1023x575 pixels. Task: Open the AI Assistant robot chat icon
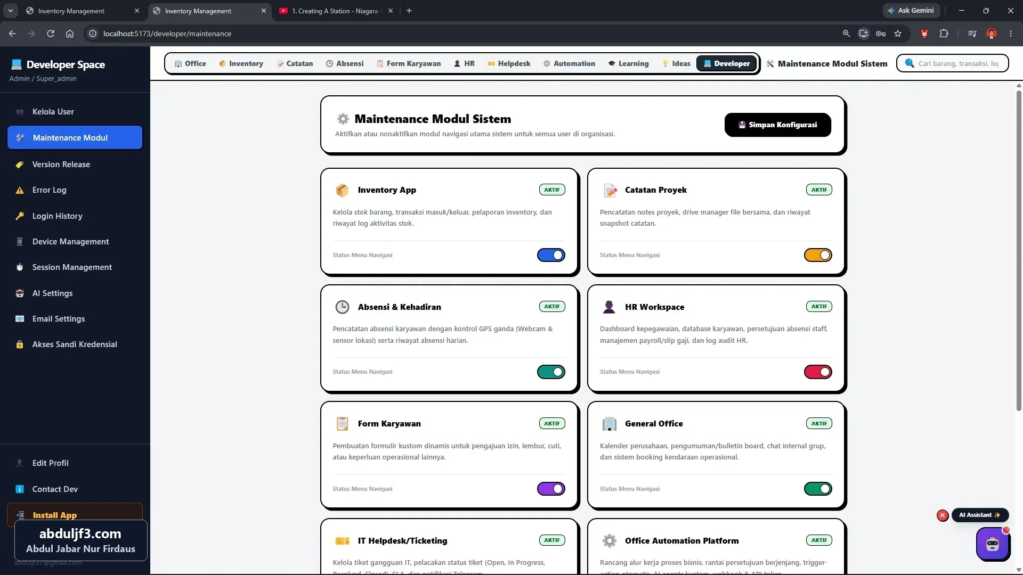tap(993, 544)
